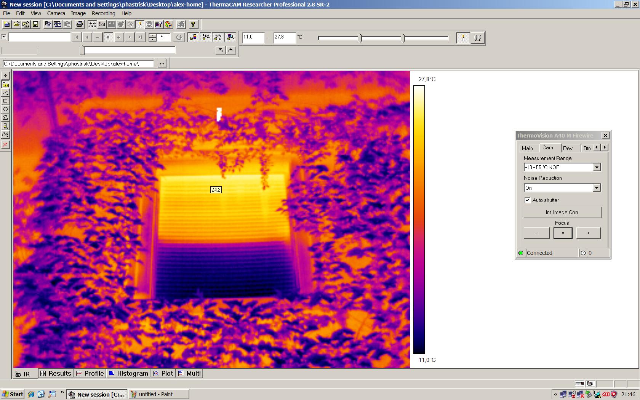
Task: Toggle the temperature scale lock button
Action: click(477, 38)
